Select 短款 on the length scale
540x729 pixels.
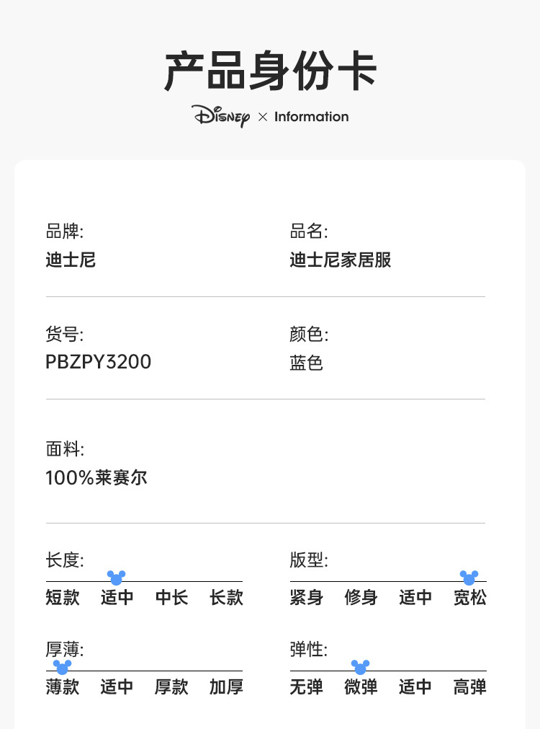63,598
